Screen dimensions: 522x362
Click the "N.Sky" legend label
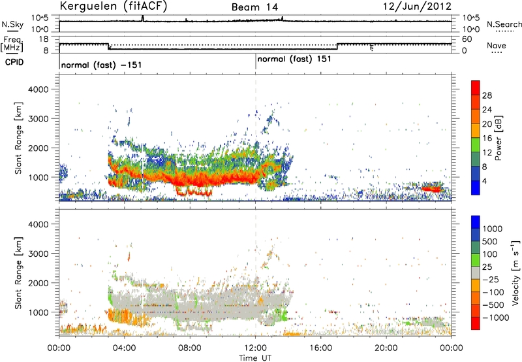pos(12,24)
